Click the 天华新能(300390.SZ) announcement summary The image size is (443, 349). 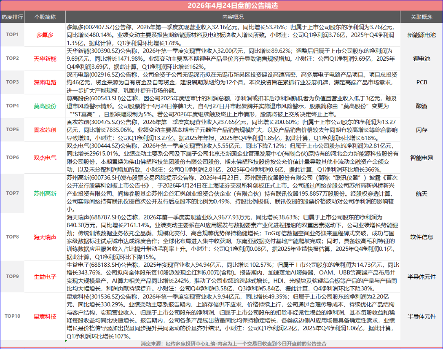point(233,59)
